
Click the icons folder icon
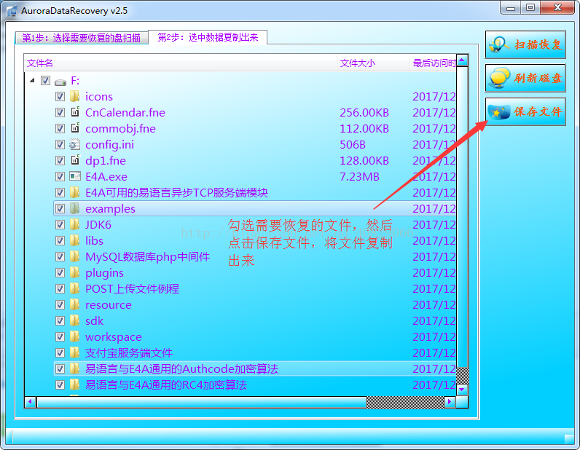point(75,97)
